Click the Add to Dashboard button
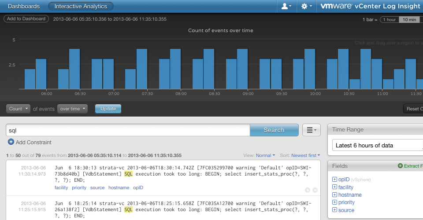This screenshot has width=423, height=220. (x=26, y=19)
